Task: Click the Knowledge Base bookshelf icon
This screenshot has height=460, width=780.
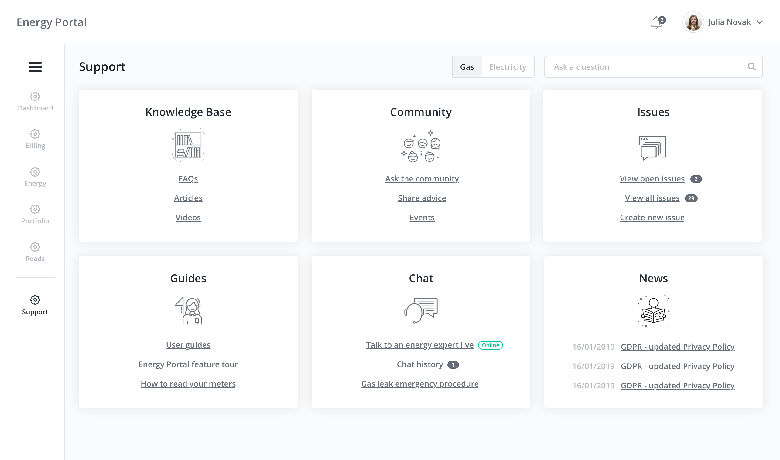Action: (188, 145)
